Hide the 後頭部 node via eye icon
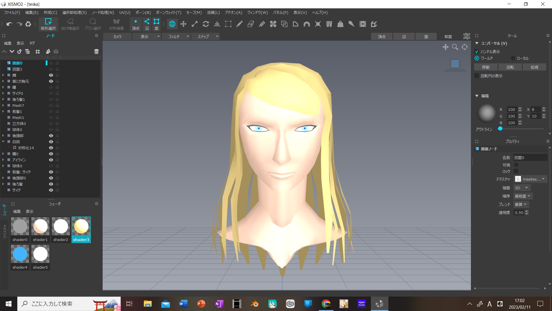This screenshot has width=552, height=311. pyautogui.click(x=51, y=136)
